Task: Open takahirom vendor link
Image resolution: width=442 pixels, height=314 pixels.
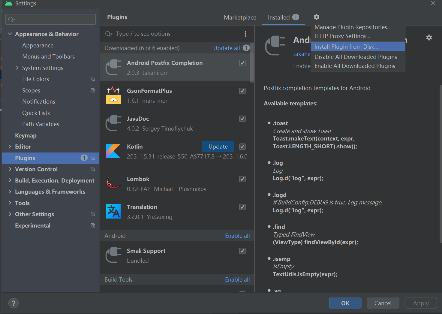Action: tap(302, 54)
